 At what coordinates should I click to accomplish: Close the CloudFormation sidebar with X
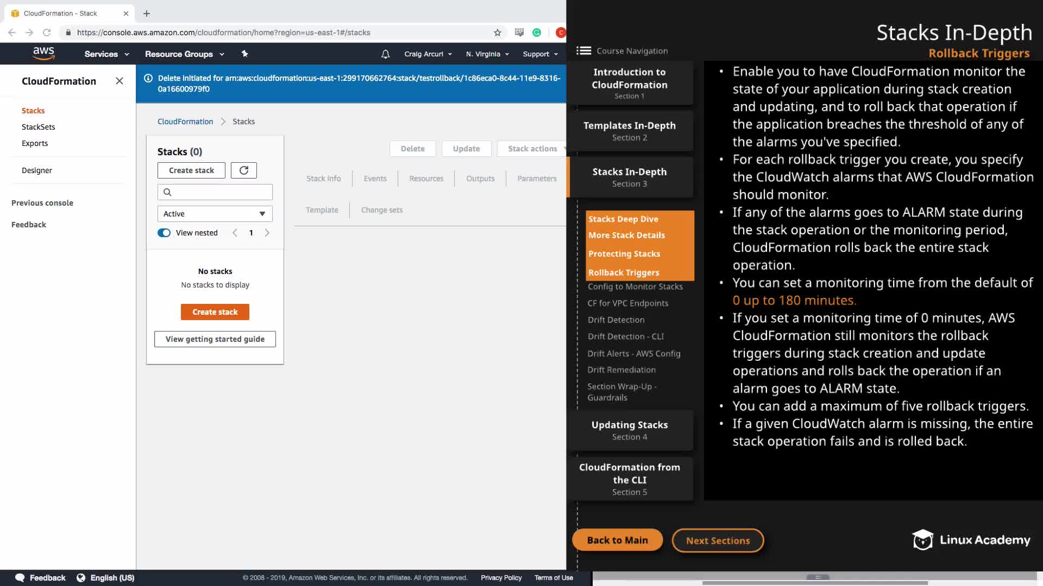point(120,81)
